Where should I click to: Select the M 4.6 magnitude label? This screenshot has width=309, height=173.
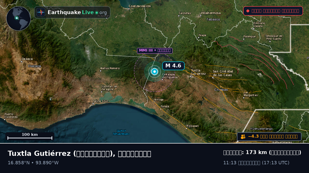pos(173,66)
